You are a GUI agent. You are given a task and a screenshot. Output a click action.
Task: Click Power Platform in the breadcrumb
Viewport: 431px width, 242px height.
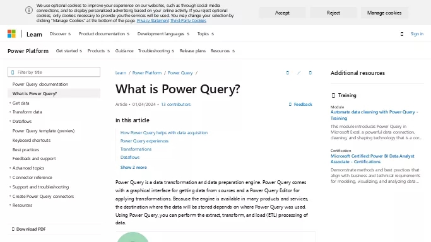click(x=147, y=72)
